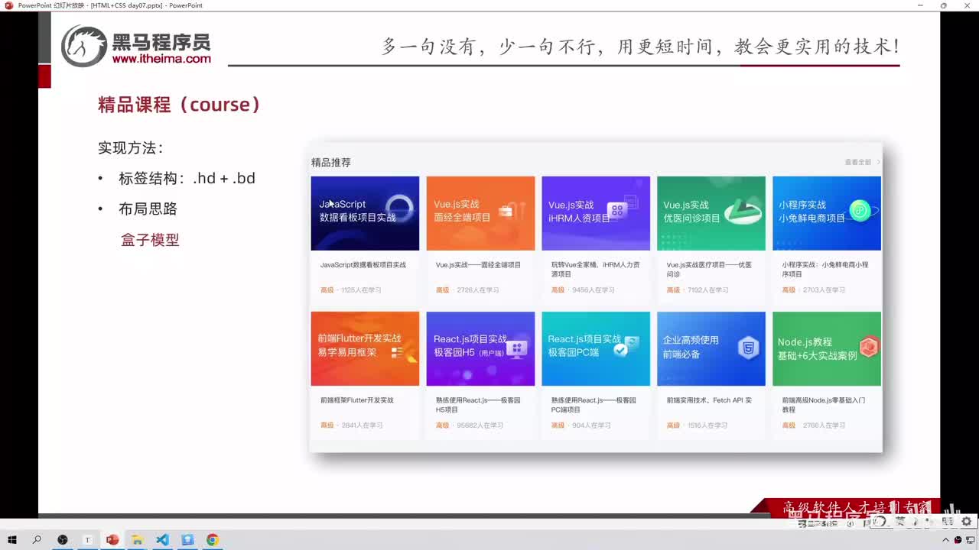Click the 2726人在学习 learner count

[x=477, y=290]
